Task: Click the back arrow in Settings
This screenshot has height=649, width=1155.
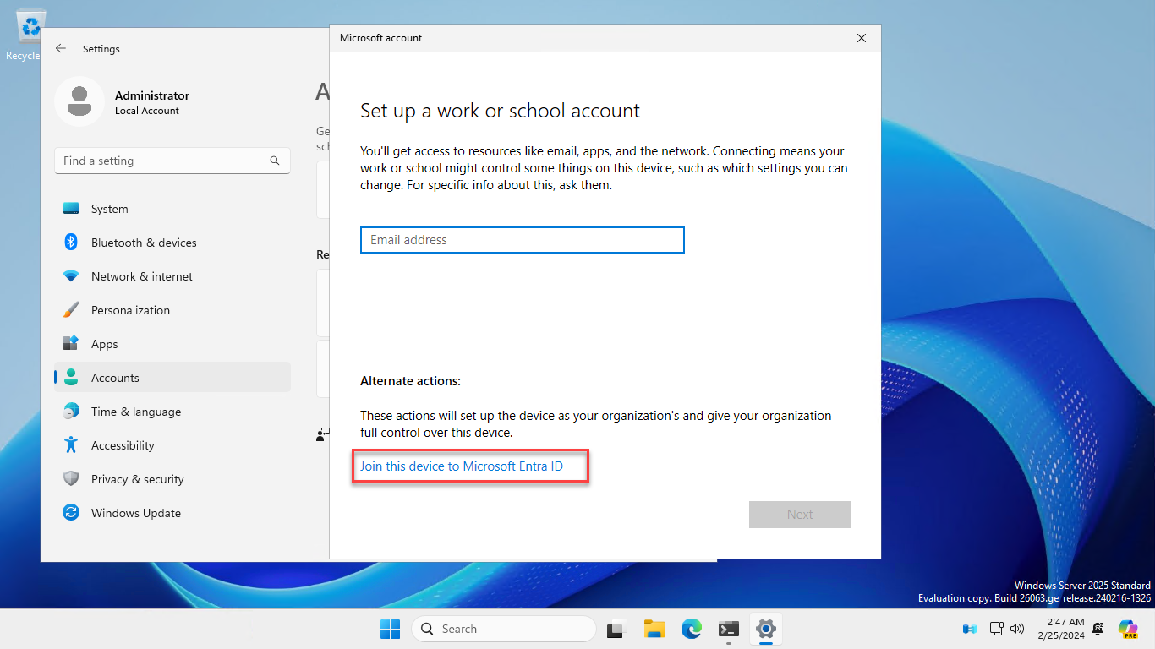Action: click(x=60, y=48)
